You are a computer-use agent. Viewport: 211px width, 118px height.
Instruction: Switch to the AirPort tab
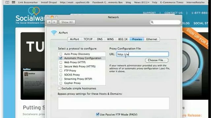[75, 39]
